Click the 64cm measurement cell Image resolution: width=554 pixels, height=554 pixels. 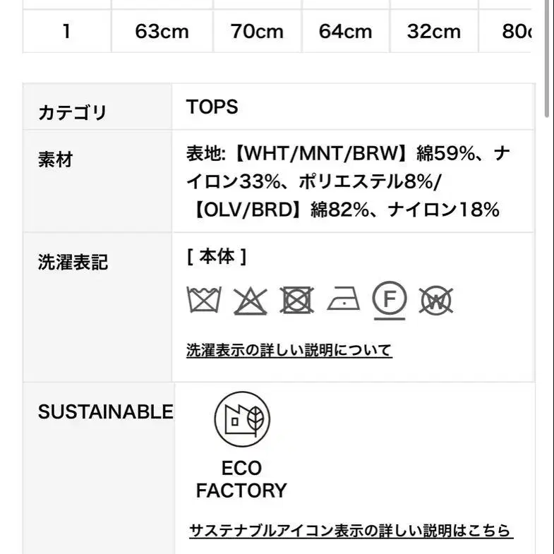[x=346, y=31]
